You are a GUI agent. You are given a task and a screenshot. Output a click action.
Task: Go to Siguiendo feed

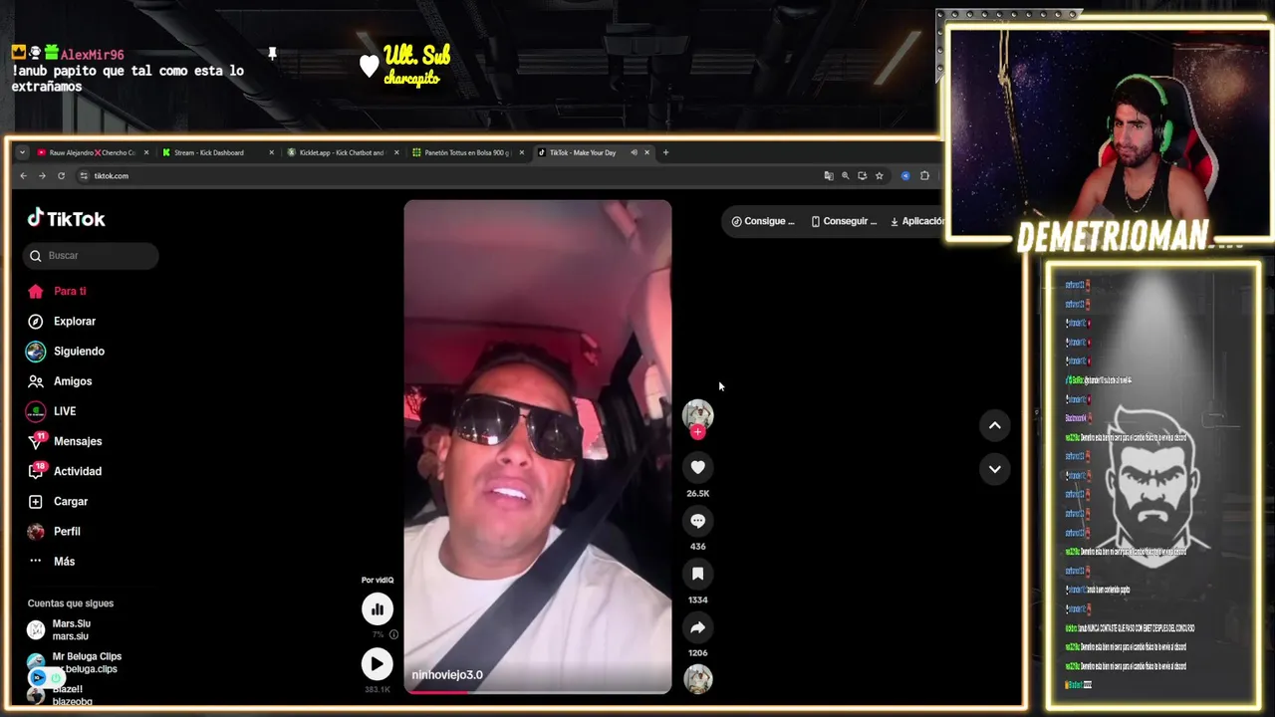[x=79, y=351]
